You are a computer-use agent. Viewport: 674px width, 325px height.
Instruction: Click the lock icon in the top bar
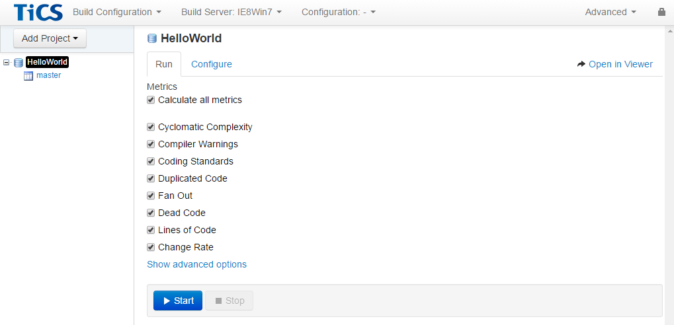click(x=661, y=12)
